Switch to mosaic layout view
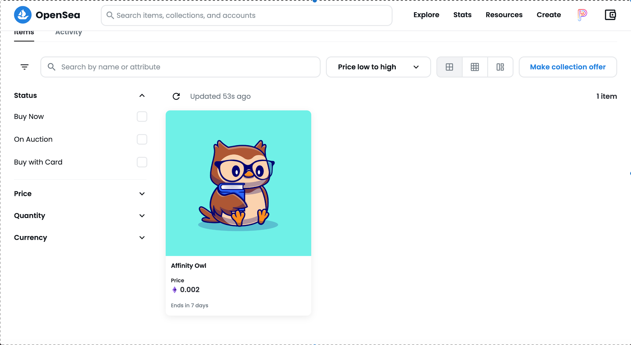Image resolution: width=631 pixels, height=345 pixels. 500,67
